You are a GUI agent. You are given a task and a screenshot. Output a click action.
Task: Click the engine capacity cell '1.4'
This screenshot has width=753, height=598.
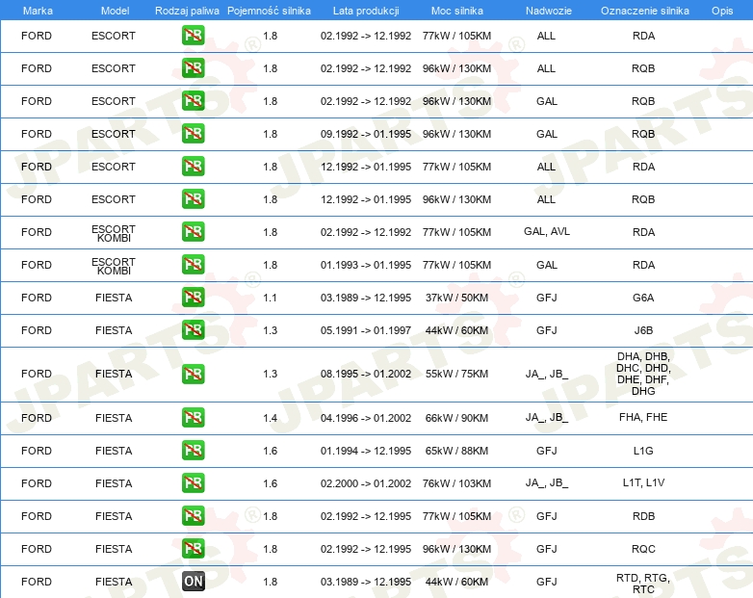tap(270, 418)
